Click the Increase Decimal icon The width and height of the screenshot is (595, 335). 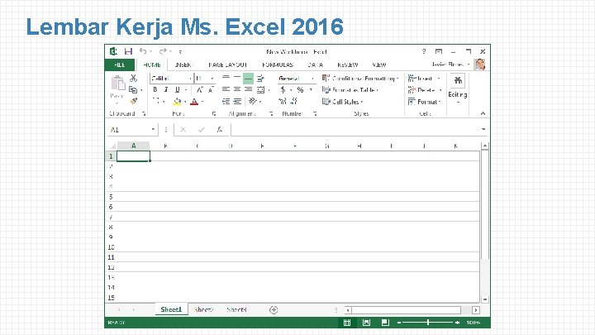(x=283, y=101)
